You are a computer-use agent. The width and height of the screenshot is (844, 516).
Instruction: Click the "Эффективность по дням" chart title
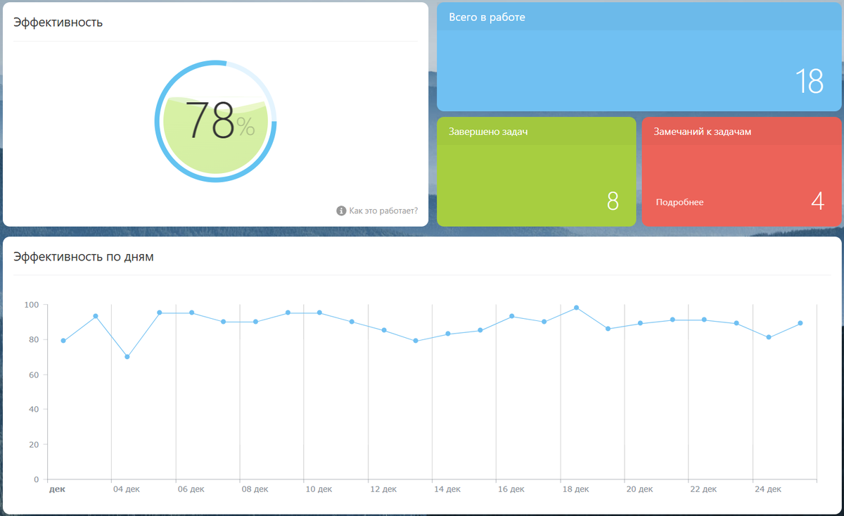(x=84, y=257)
